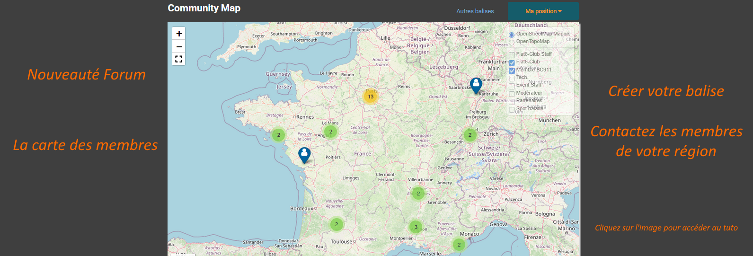Click the member pin near Karlsruhe
Viewport: 753px width, 256px height.
pyautogui.click(x=476, y=85)
